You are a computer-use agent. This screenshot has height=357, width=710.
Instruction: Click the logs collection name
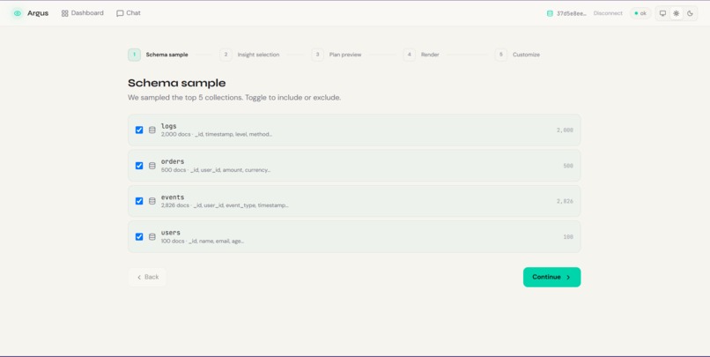168,126
